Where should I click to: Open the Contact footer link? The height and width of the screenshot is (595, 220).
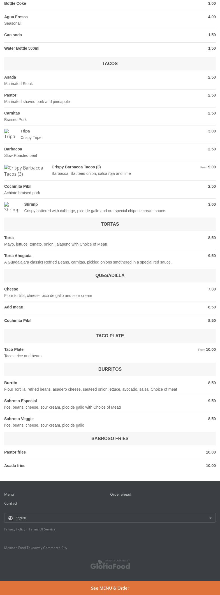pyautogui.click(x=11, y=503)
